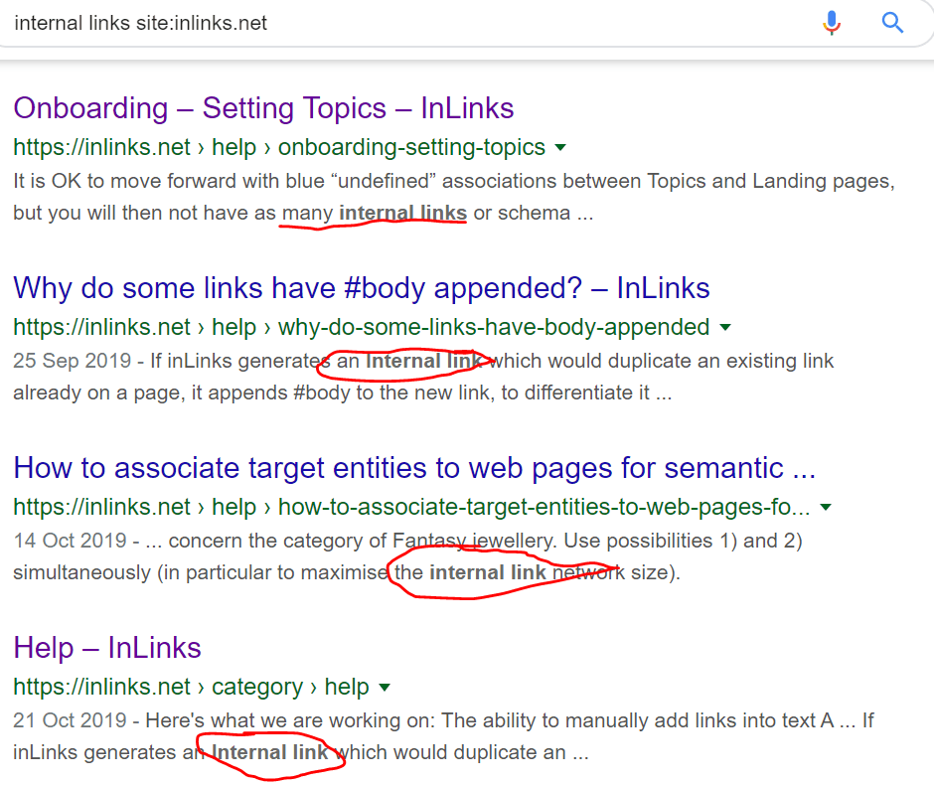Click snippet text 'already on a page, it appends #body'

point(182,393)
